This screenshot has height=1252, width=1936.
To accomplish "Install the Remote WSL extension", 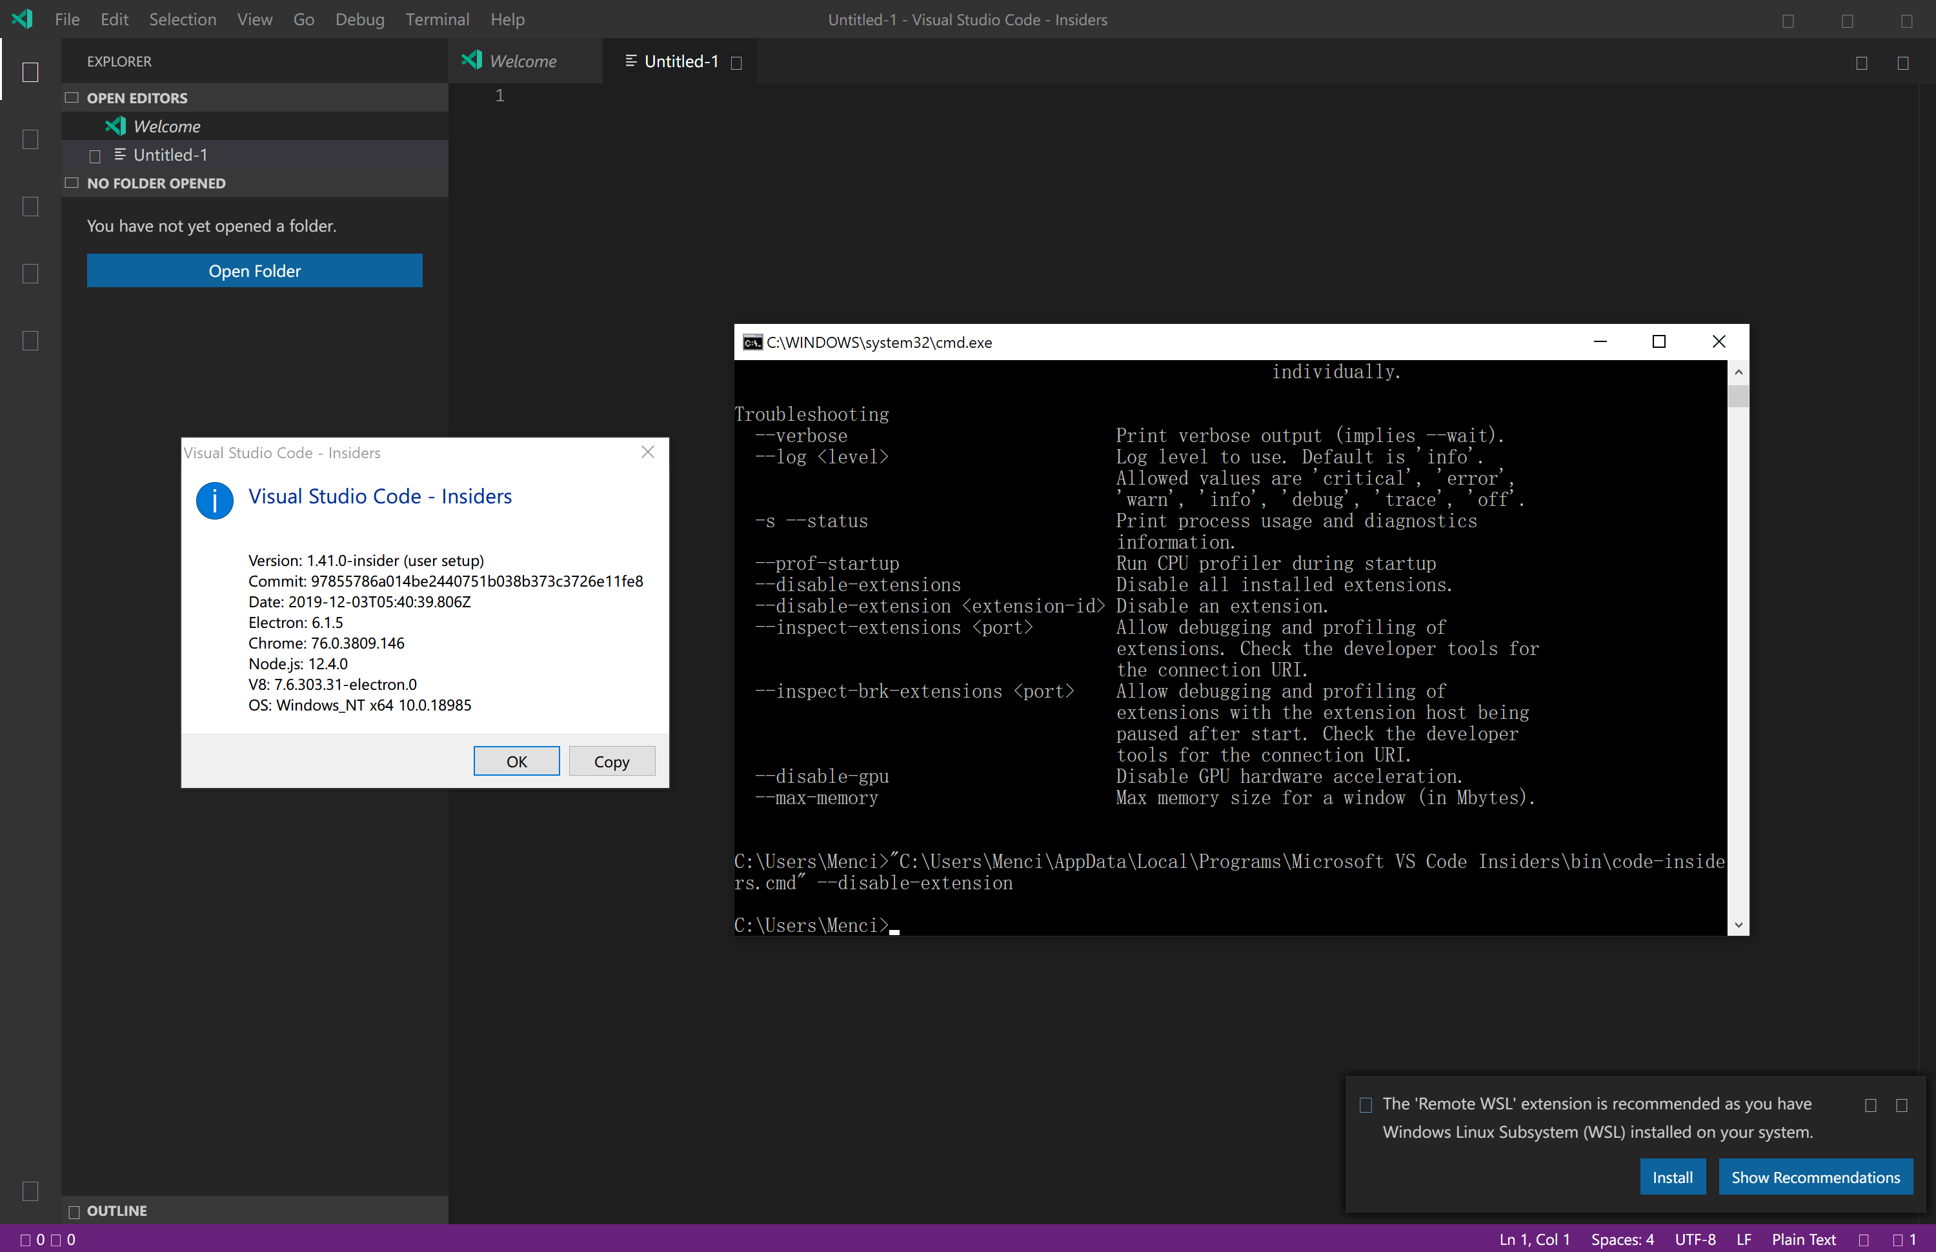I will [x=1672, y=1176].
